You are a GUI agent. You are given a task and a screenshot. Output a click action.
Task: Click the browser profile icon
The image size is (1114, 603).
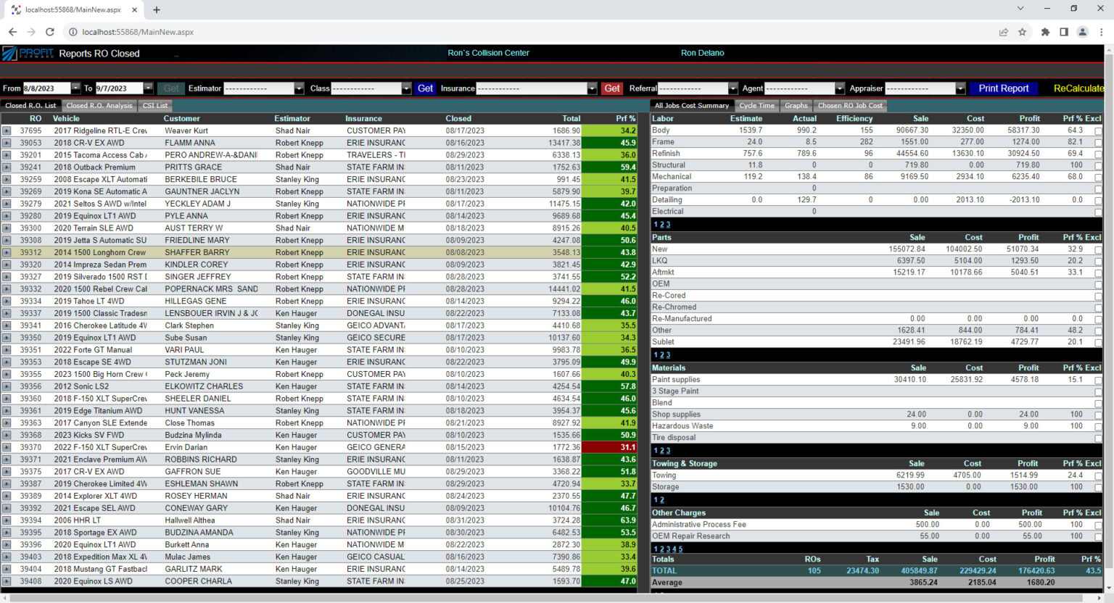pyautogui.click(x=1084, y=32)
